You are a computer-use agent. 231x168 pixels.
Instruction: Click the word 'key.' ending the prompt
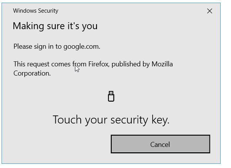pyautogui.click(x=160, y=120)
